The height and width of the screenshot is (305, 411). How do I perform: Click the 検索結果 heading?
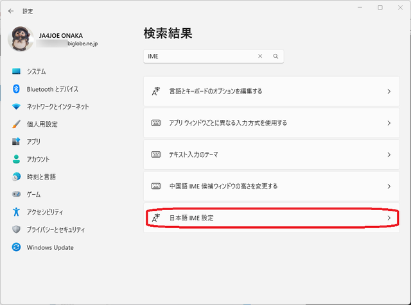click(168, 33)
